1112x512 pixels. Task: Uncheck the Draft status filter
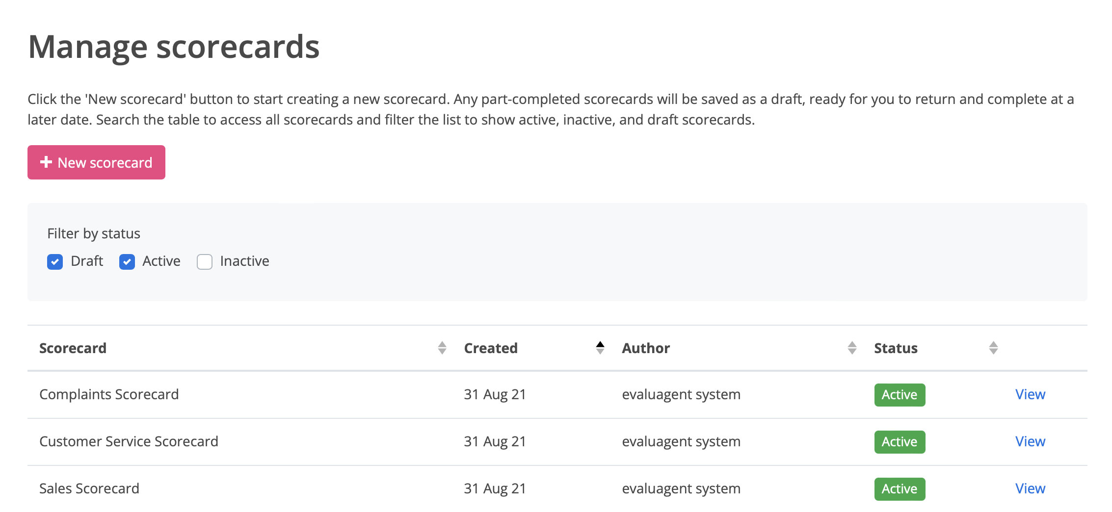tap(55, 262)
